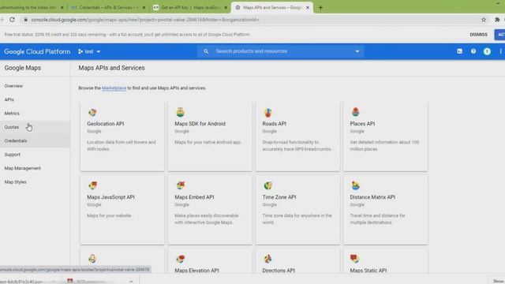This screenshot has width=505, height=284.
Task: Click the Distance Matrix API icon
Action: click(355, 185)
